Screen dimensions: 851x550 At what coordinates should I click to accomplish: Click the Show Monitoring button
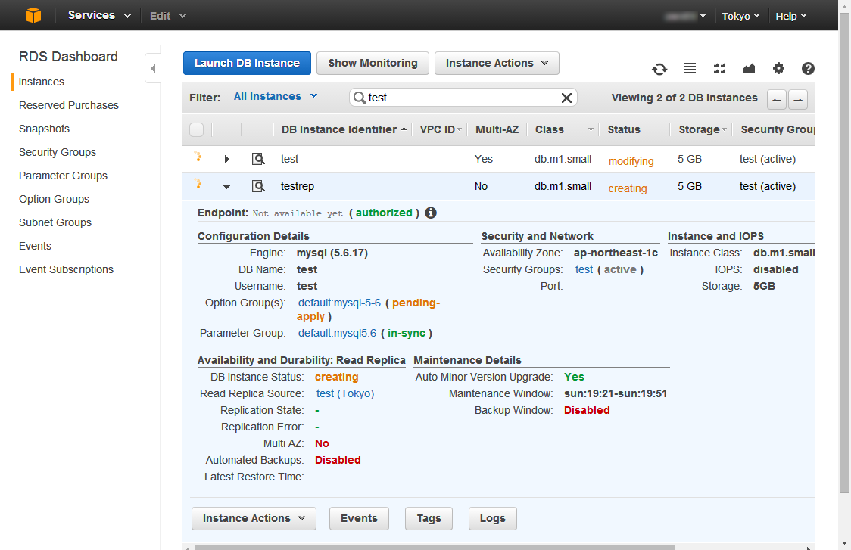pos(373,63)
